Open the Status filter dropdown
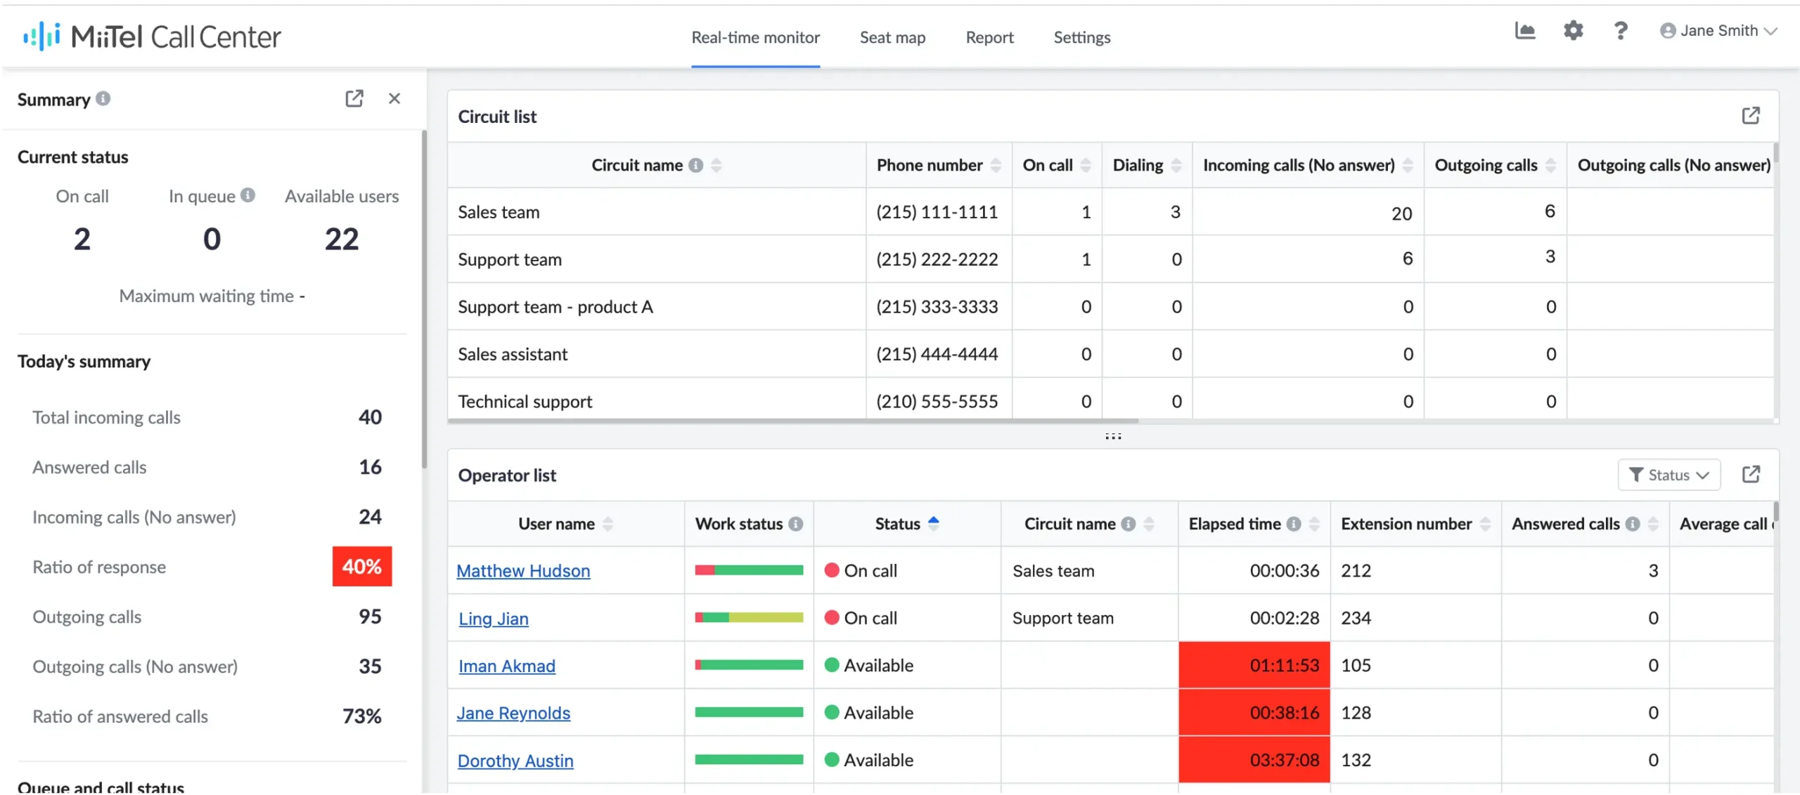Image resolution: width=1800 pixels, height=795 pixels. [1670, 475]
